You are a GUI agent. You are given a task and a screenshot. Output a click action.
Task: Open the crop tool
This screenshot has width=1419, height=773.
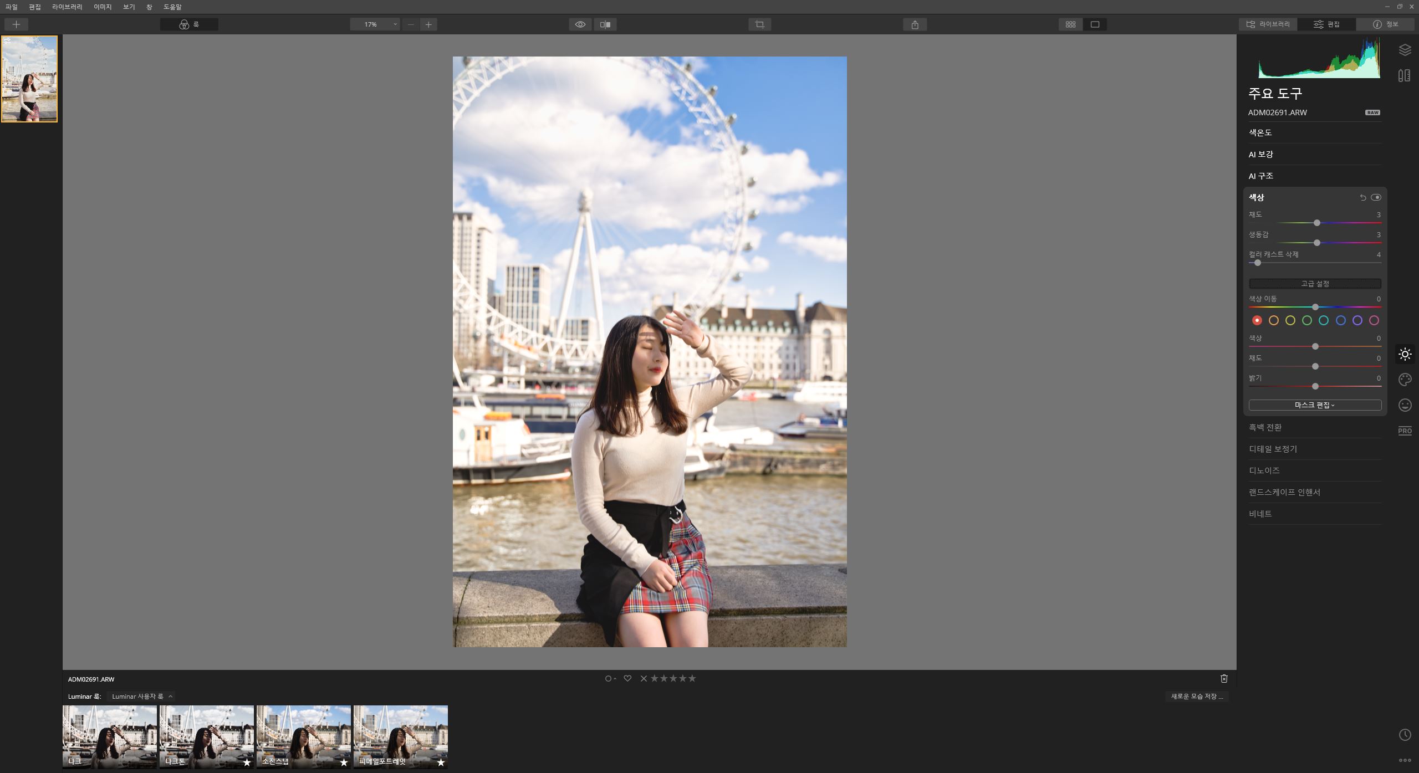click(759, 24)
